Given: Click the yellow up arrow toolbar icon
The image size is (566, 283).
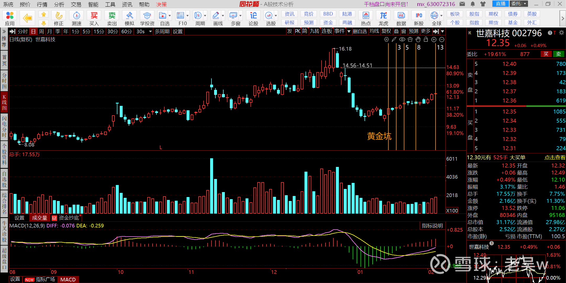Looking at the screenshot, I should [x=44, y=14].
